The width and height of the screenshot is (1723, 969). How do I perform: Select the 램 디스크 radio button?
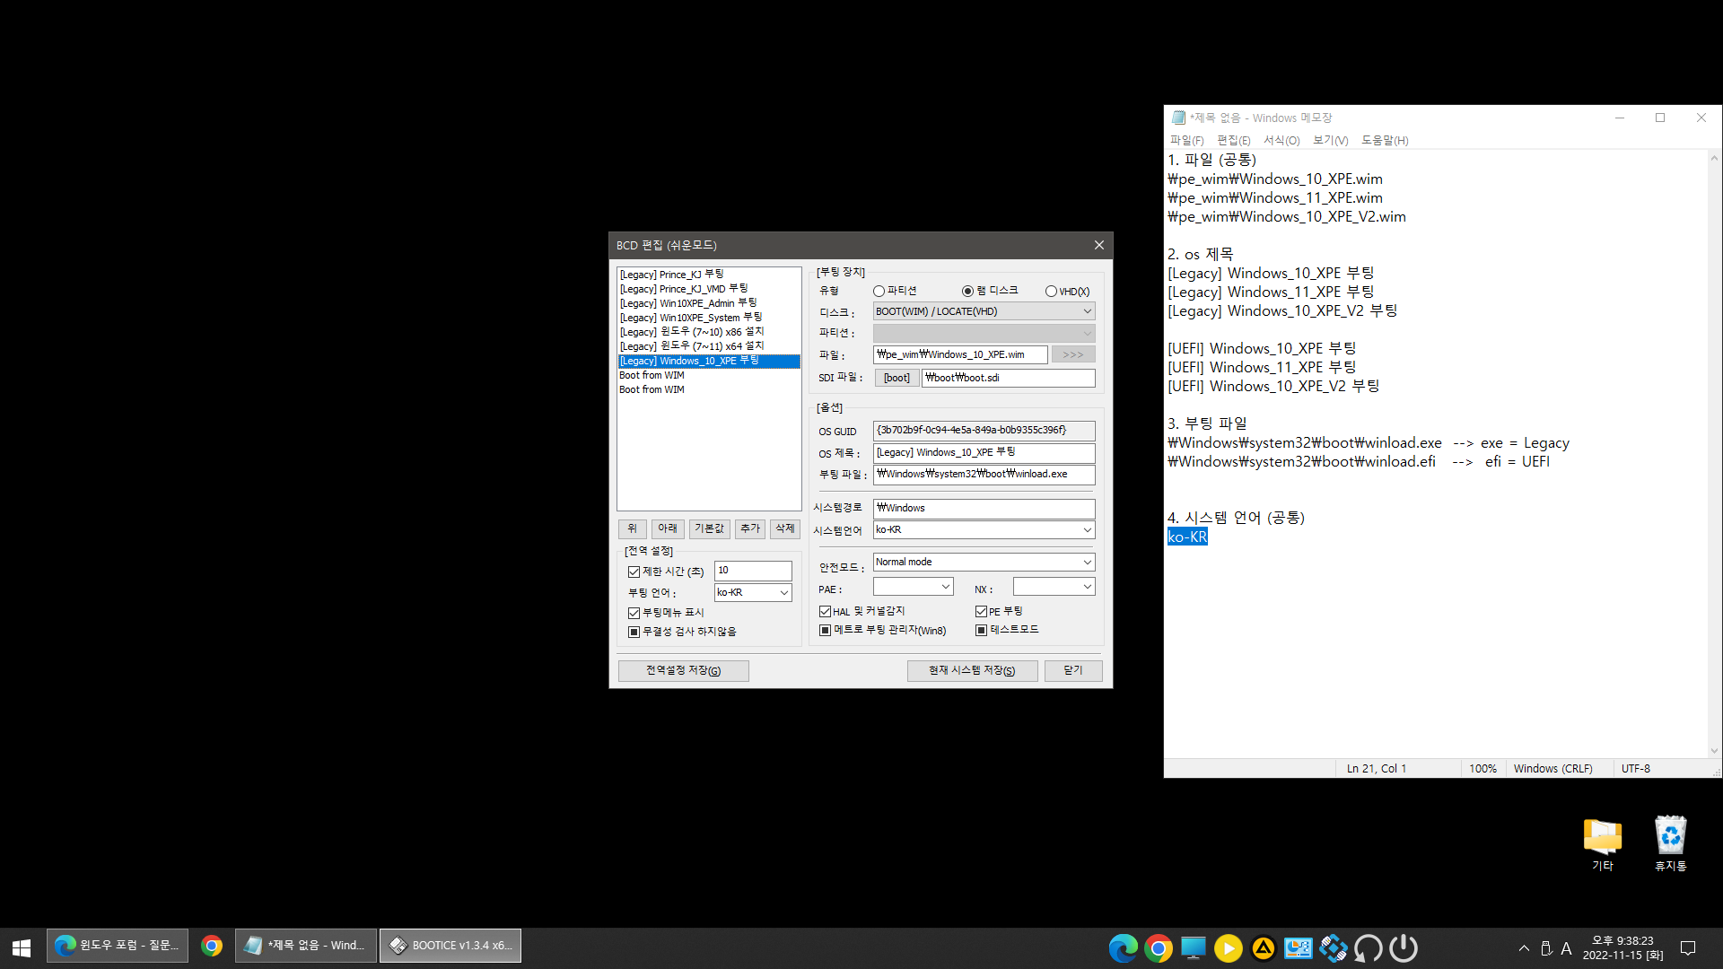pyautogui.click(x=967, y=292)
